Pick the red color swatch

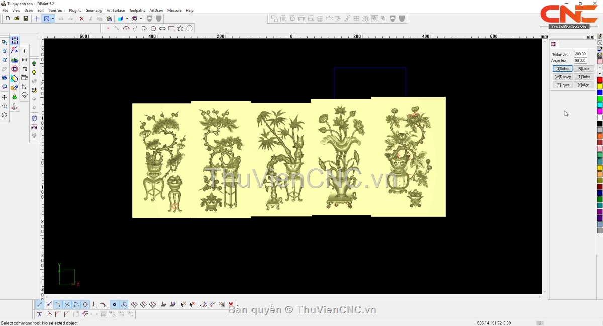pyautogui.click(x=600, y=80)
